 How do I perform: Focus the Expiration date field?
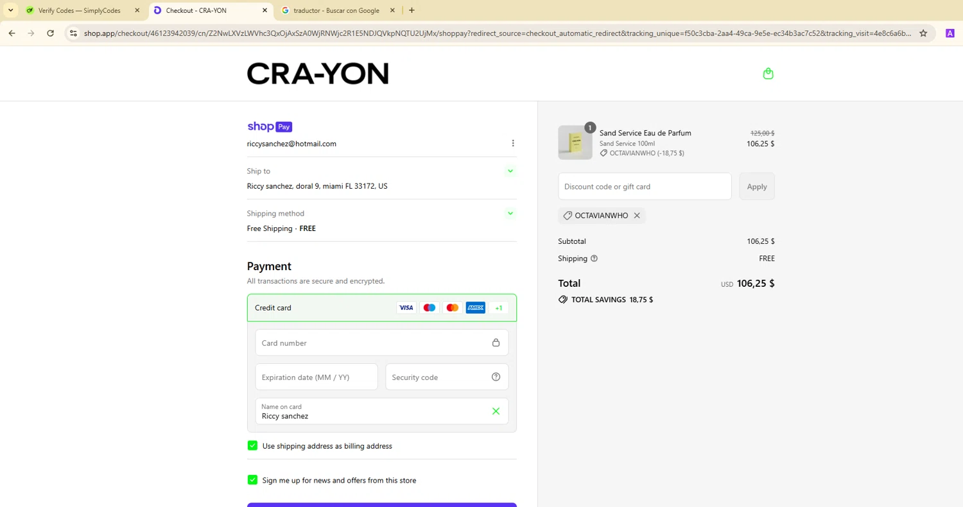click(317, 377)
